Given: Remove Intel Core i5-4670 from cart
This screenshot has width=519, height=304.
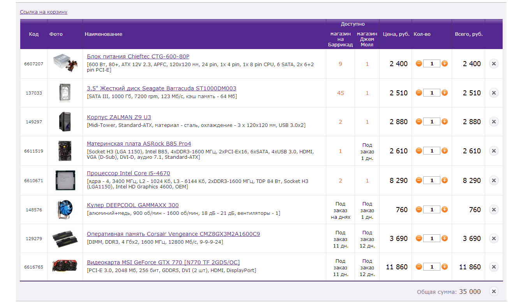Looking at the screenshot, I should [x=494, y=180].
